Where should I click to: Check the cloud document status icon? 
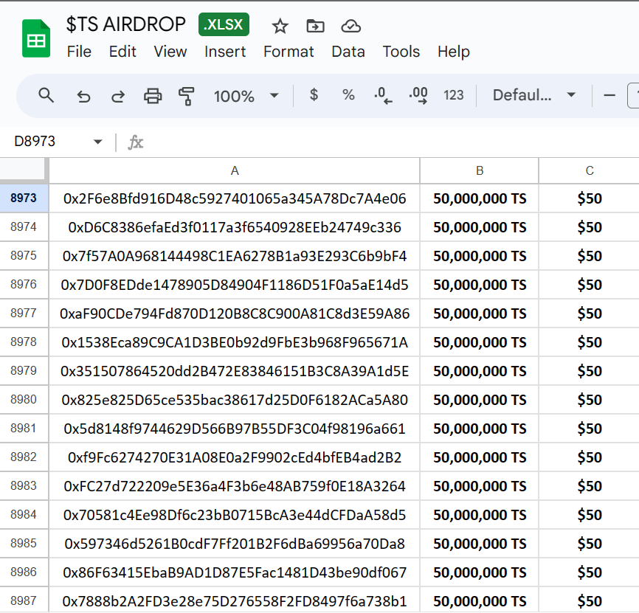click(351, 26)
